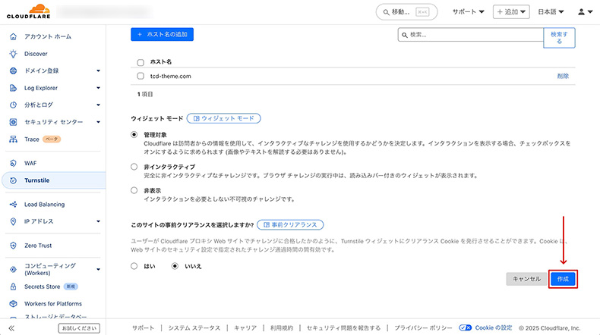Select the 非表示 widget mode
Viewport: 600px width, 335px height.
(134, 190)
